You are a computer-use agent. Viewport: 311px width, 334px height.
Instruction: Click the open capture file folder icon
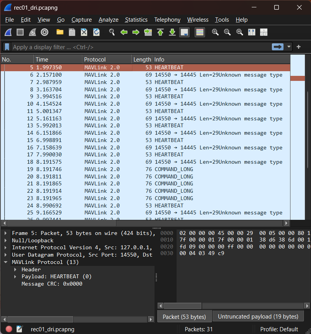60,32
